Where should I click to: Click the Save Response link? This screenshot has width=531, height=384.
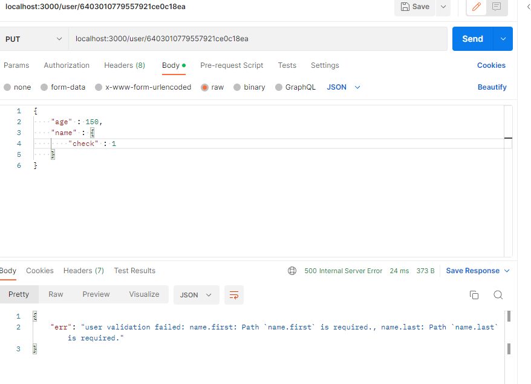click(473, 271)
